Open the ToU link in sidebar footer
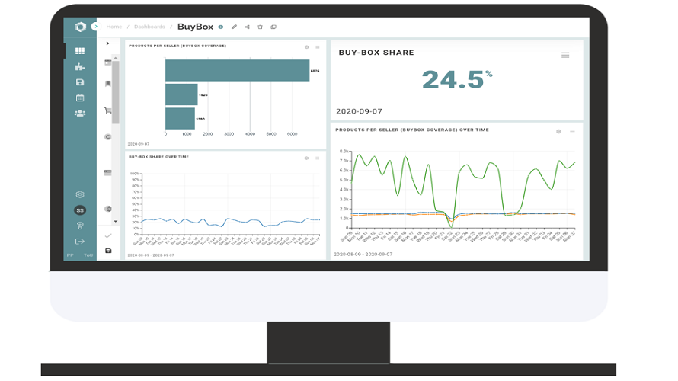The width and height of the screenshot is (678, 381). click(x=88, y=255)
